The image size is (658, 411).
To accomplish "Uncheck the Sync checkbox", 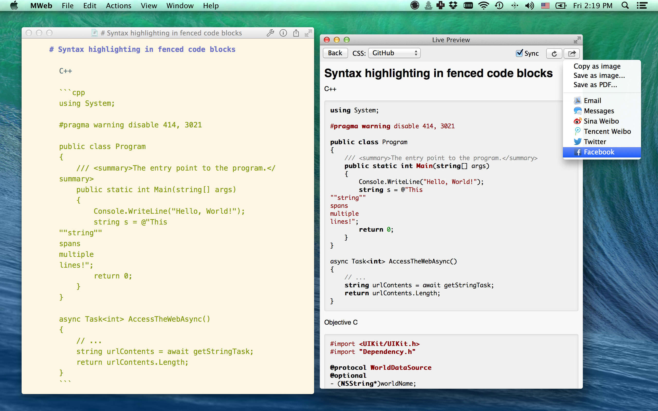I will (x=519, y=53).
